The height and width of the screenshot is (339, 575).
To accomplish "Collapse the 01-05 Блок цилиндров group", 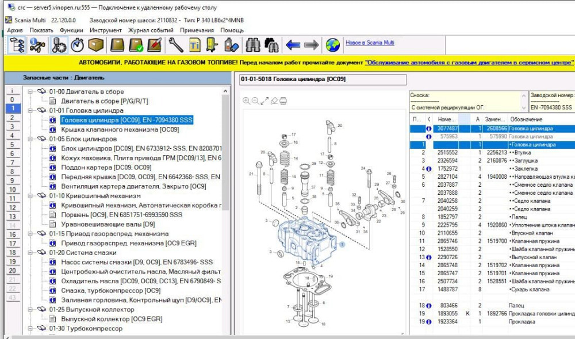I will [x=30, y=139].
